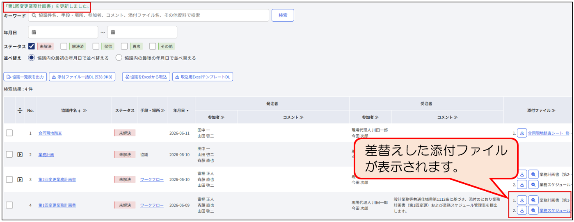Open ワークフロー link in row 3
The width and height of the screenshot is (574, 222).
coord(152,179)
